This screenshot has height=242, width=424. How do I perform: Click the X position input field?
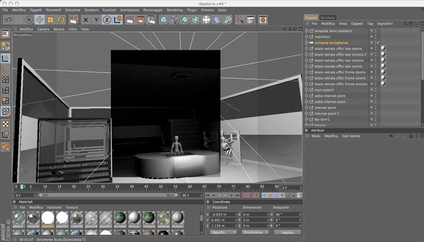[223, 214]
